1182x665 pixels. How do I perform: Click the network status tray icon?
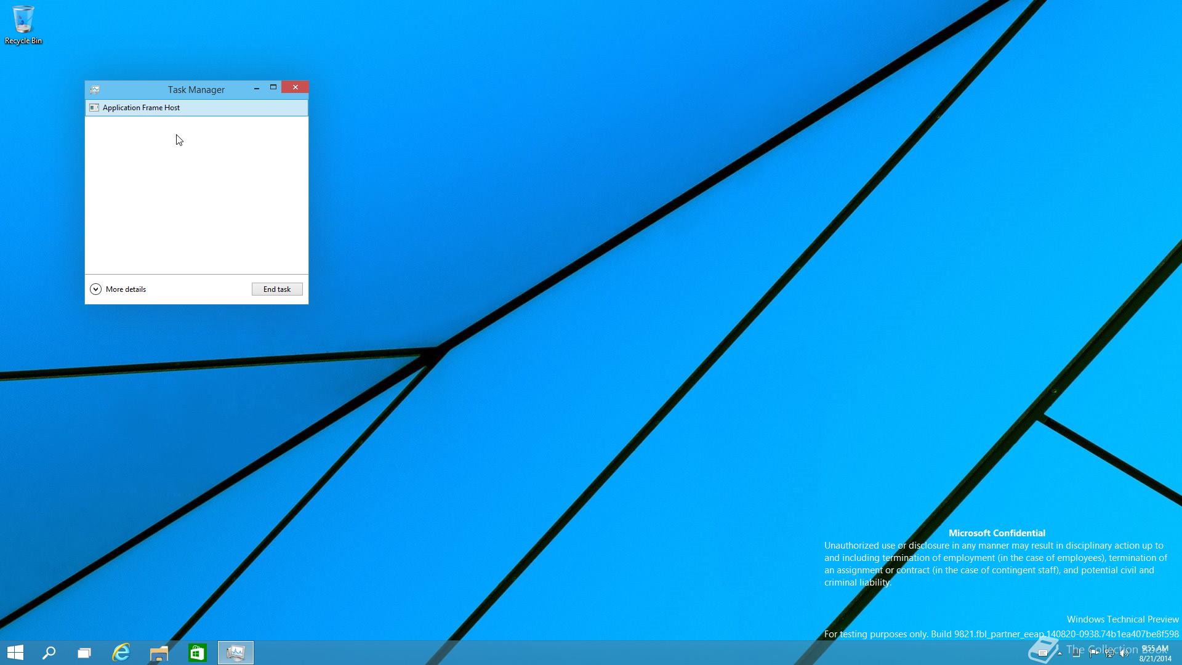click(x=1109, y=653)
